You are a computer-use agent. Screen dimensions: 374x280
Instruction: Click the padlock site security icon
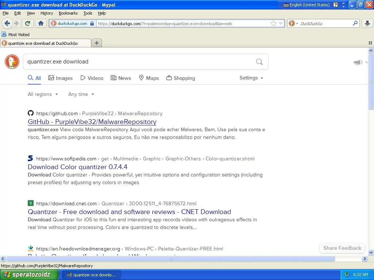pyautogui.click(x=92, y=23)
